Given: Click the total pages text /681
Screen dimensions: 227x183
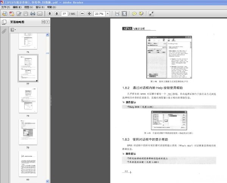Looking at the screenshot, I should (72, 14).
